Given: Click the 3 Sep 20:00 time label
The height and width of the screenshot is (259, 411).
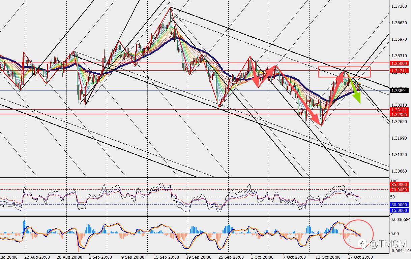Looking at the screenshot, I should point(100,257).
